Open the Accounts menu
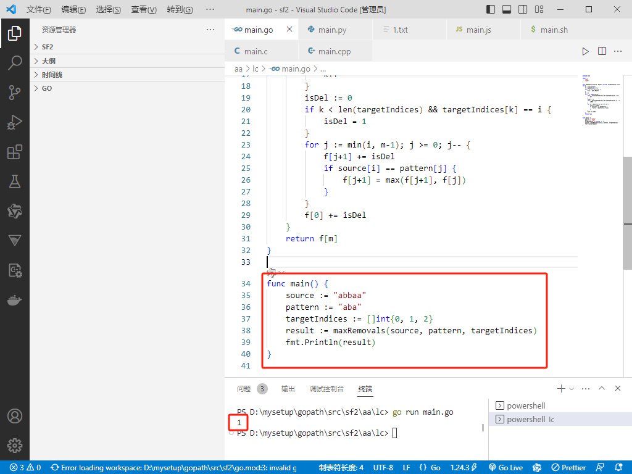Screen dimensions: 632x474 tap(15, 416)
